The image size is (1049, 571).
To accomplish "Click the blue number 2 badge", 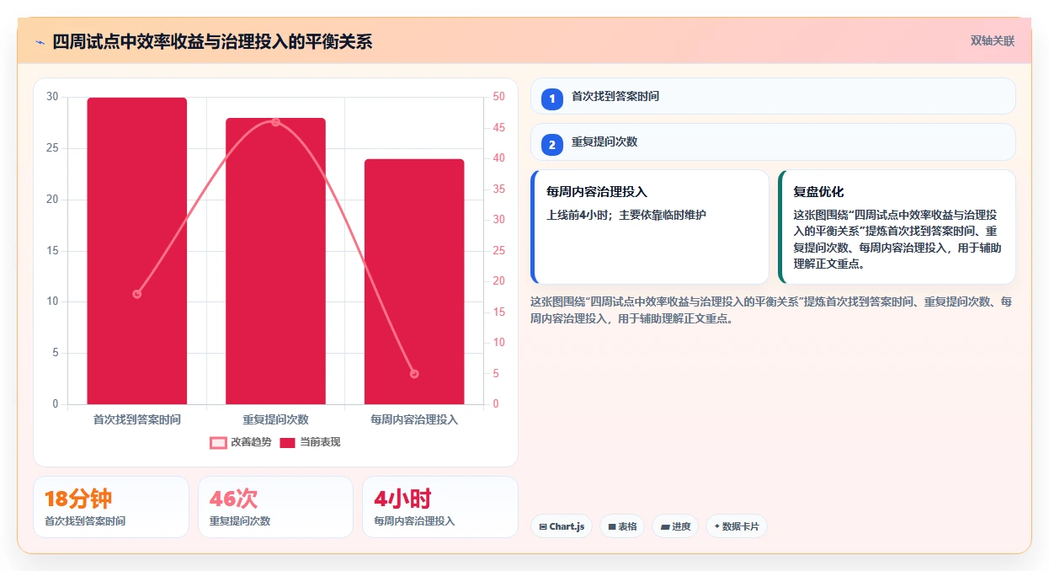I will 552,145.
